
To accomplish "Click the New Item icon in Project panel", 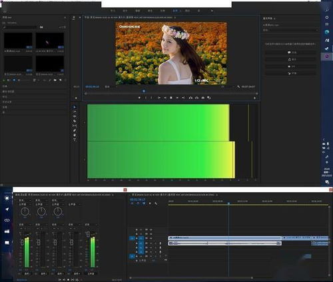I will [x=60, y=80].
